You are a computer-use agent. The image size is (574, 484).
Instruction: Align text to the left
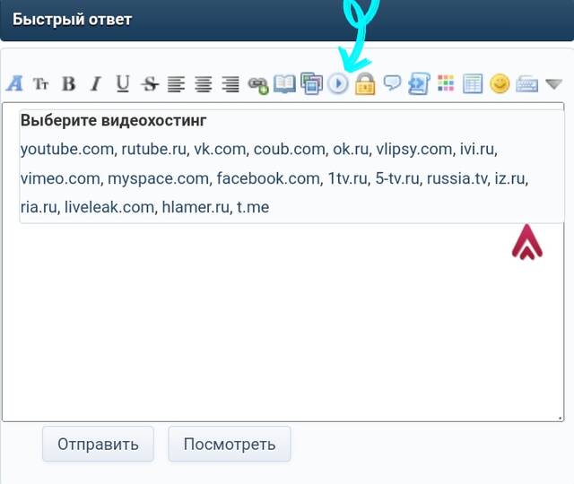click(176, 83)
